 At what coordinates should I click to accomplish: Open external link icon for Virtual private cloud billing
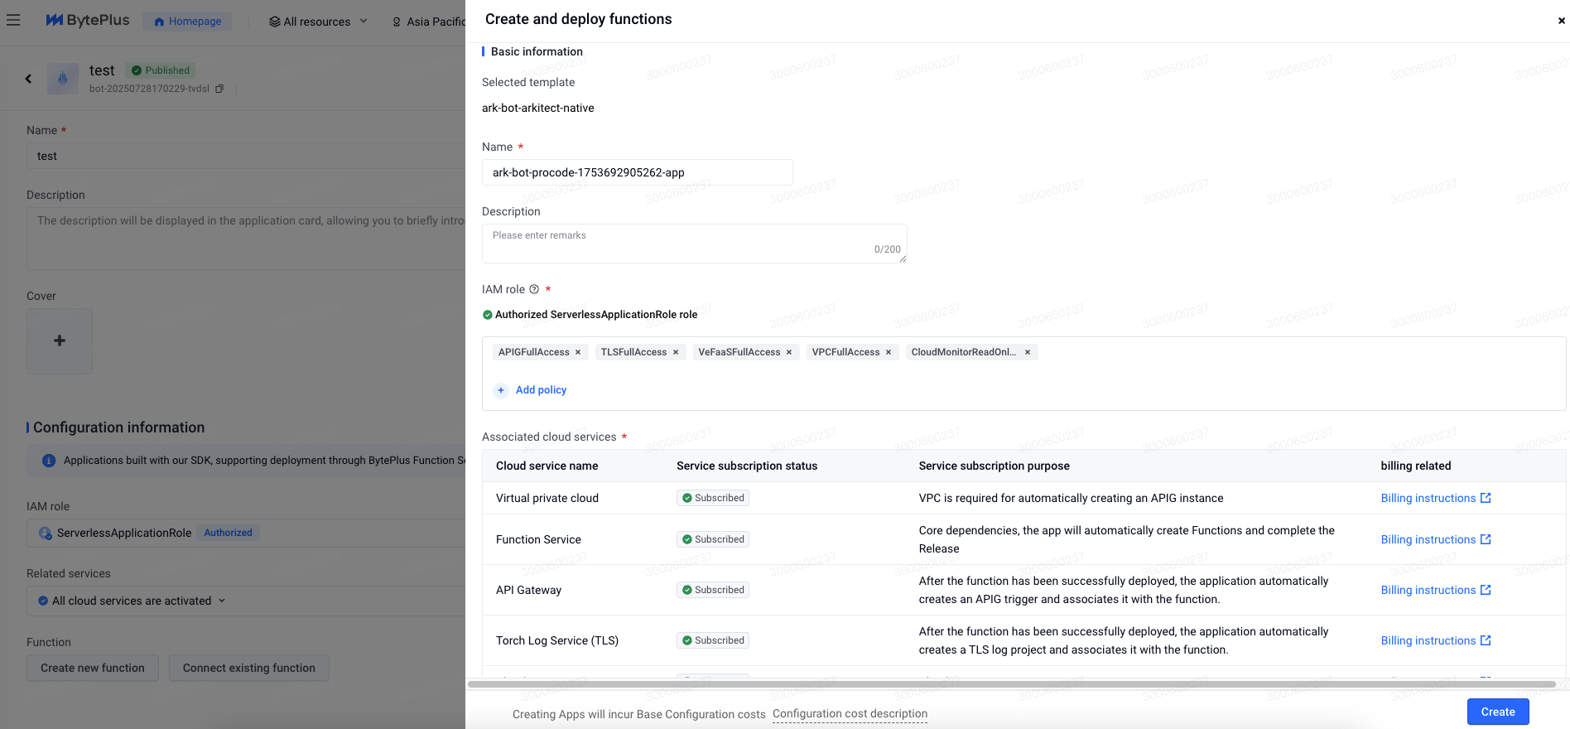[1486, 498]
